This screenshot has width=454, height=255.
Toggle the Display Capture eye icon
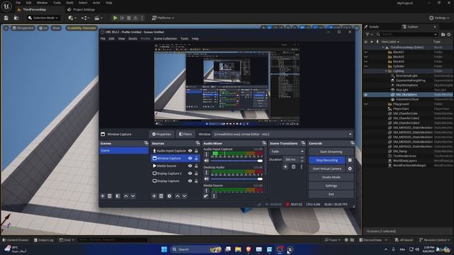[x=190, y=181]
